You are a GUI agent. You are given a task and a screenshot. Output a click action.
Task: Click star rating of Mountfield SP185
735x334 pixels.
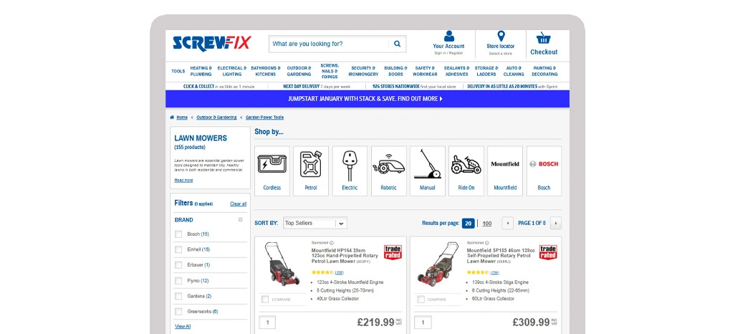[478, 272]
